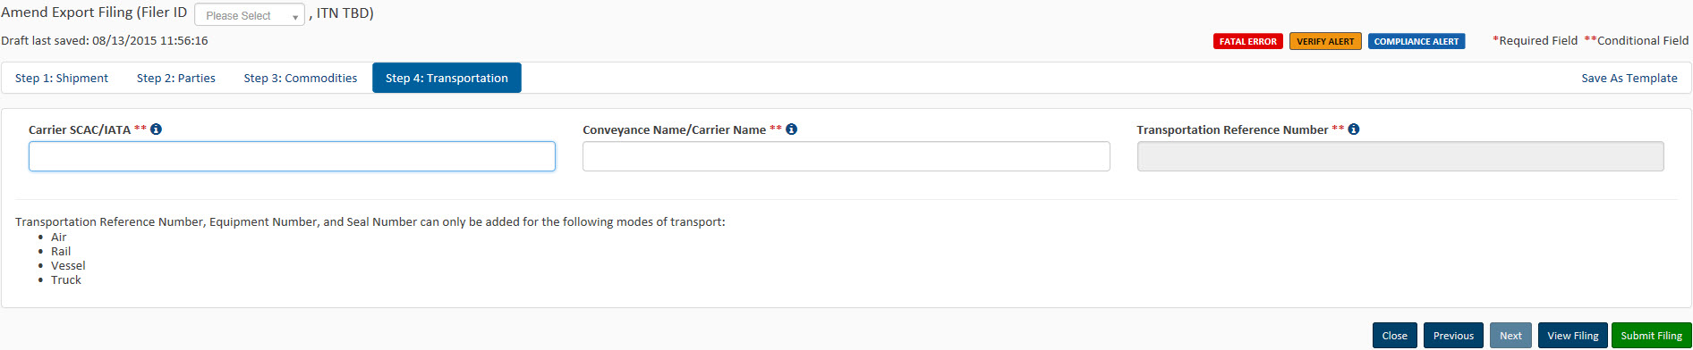
Task: Select Step 4: Transportation tab
Action: pos(447,78)
